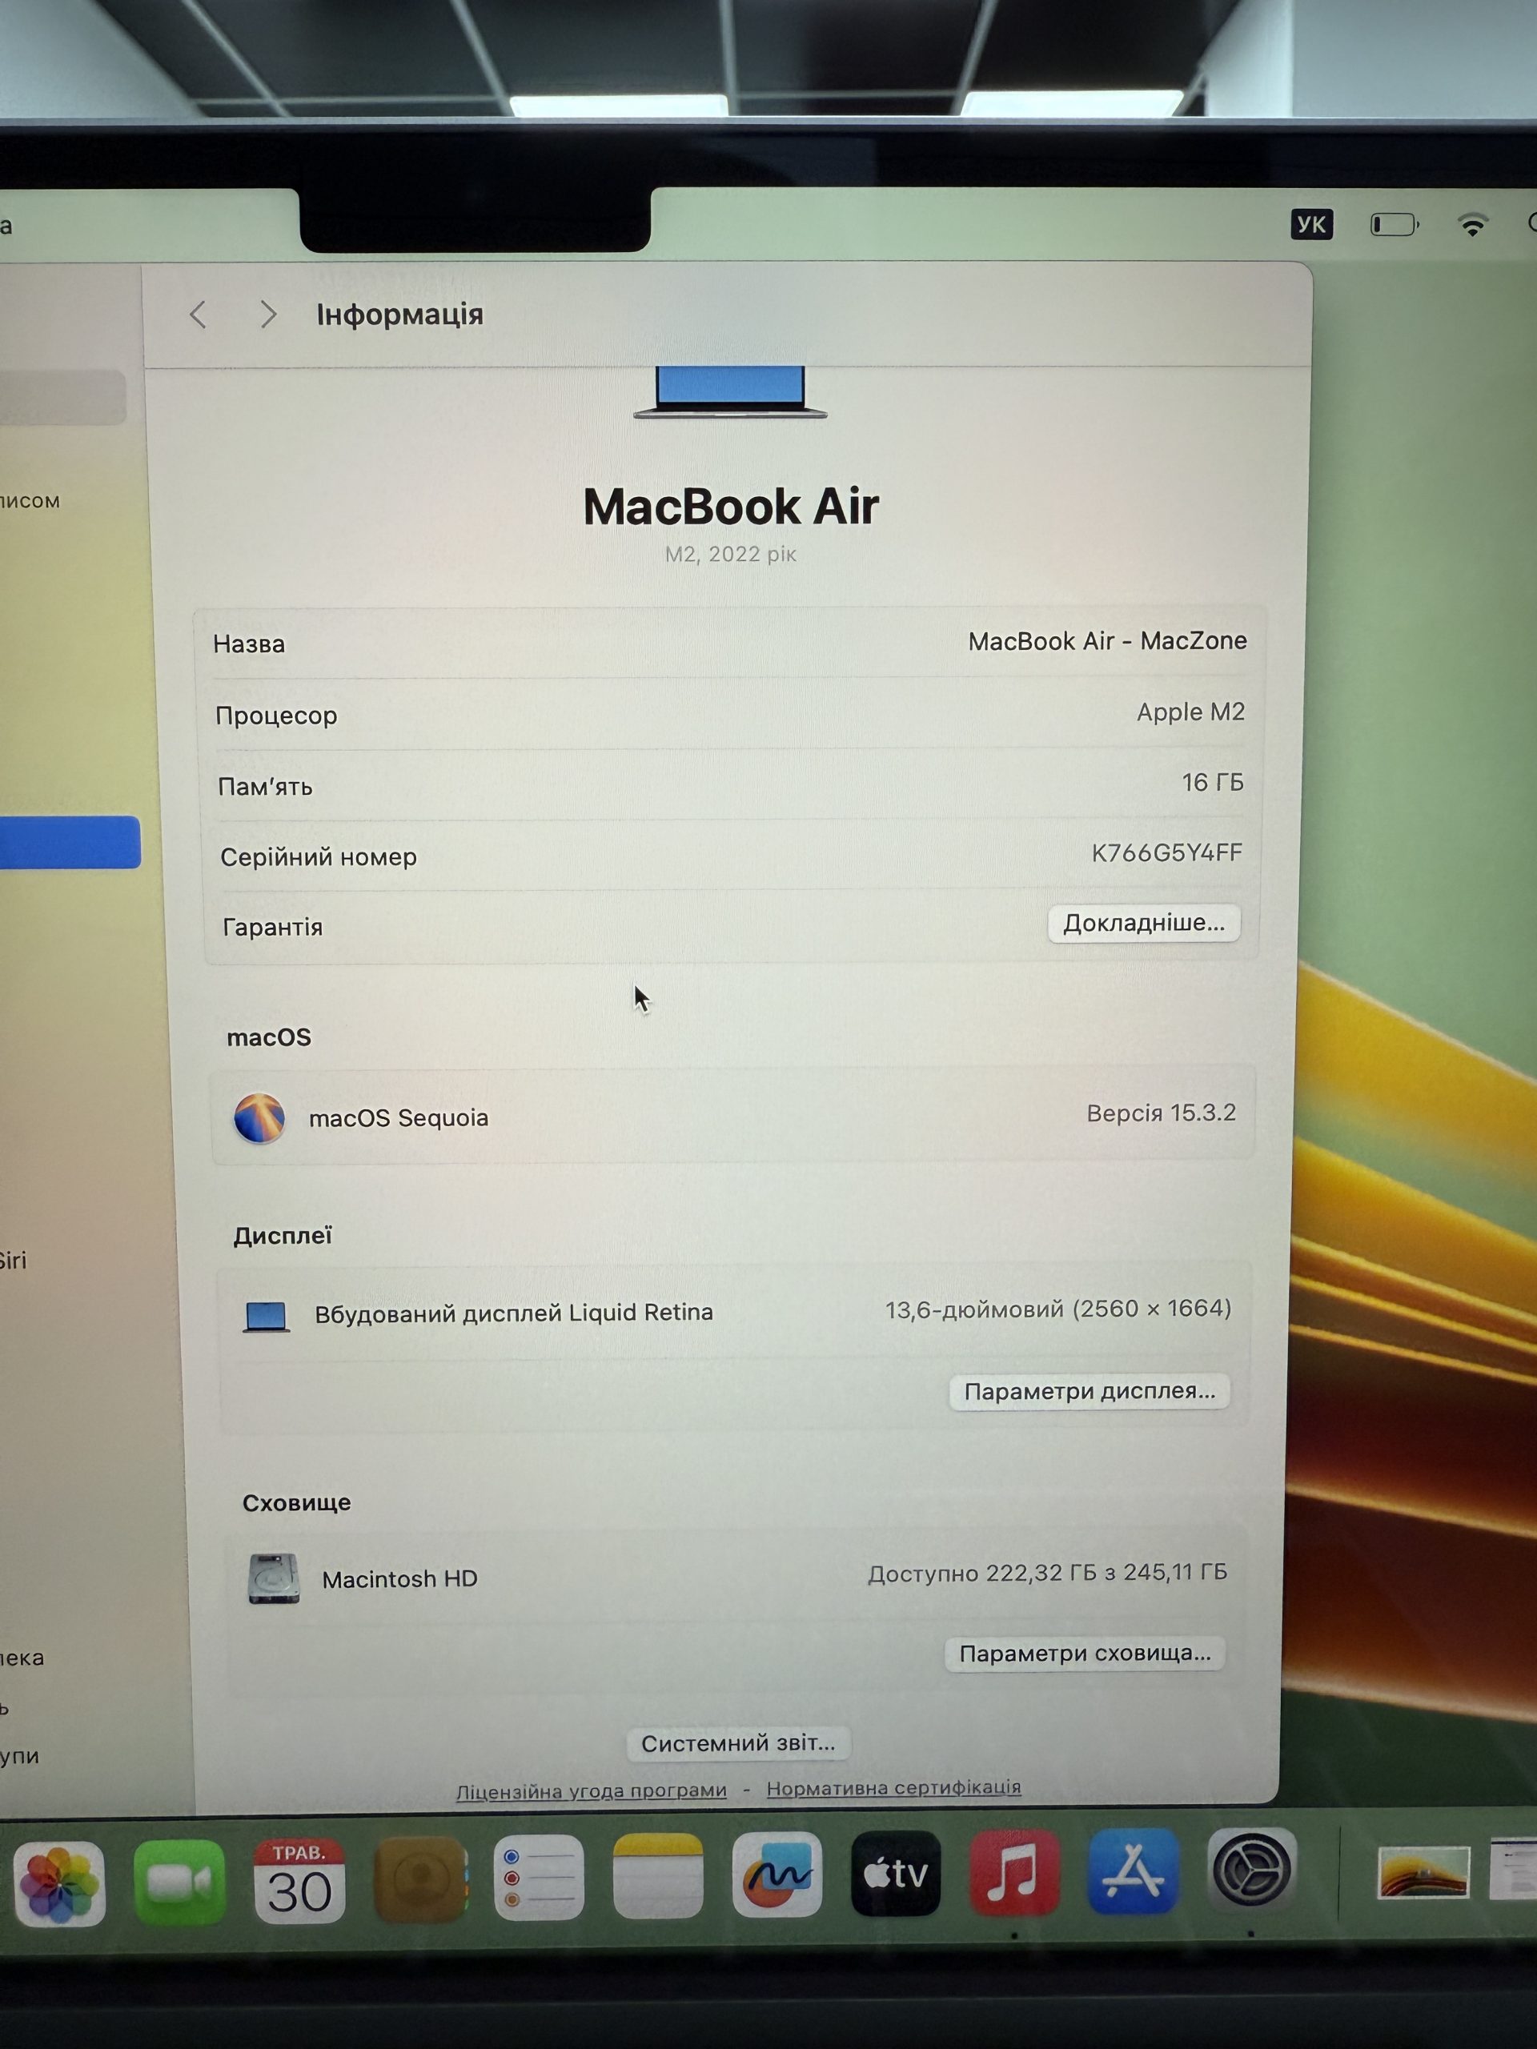The height and width of the screenshot is (2049, 1537).
Task: Open Calendar showing 30 in Dock
Action: 299,1880
